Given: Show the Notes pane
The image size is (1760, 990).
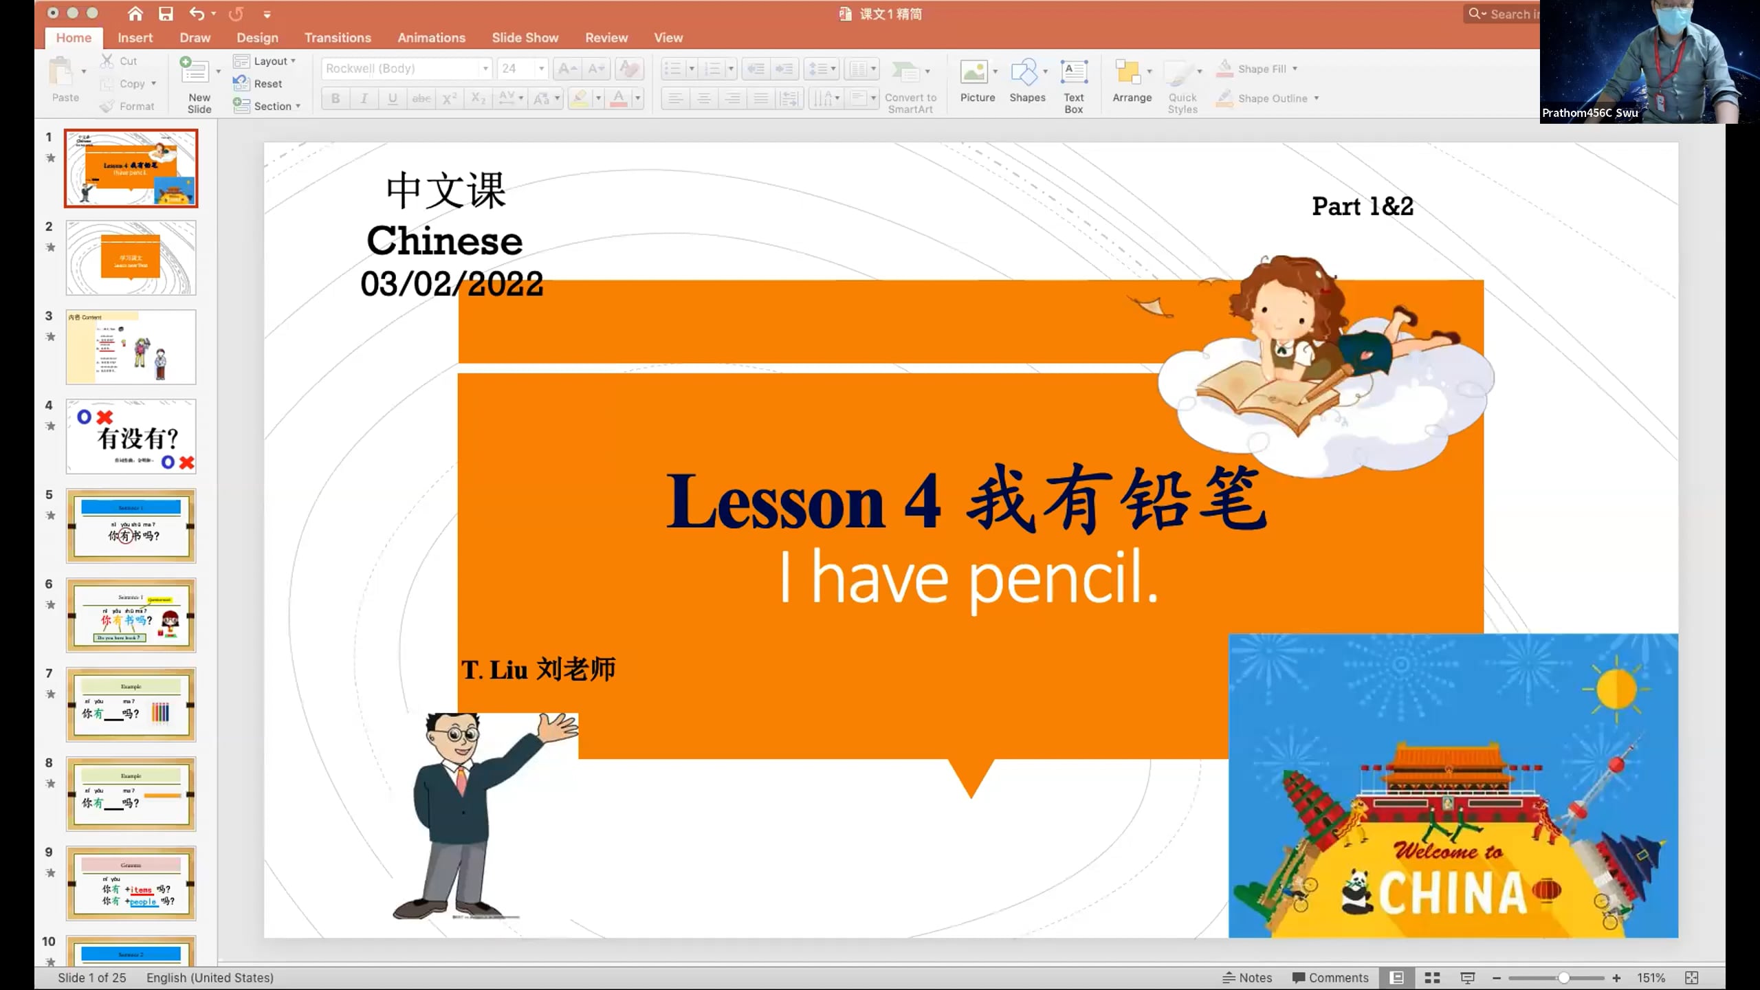Looking at the screenshot, I should [1247, 978].
